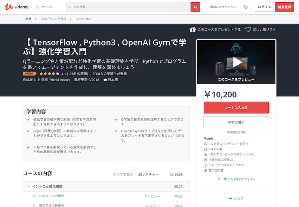Click the gift icon for このコースをプレゼントする

[x=192, y=29]
